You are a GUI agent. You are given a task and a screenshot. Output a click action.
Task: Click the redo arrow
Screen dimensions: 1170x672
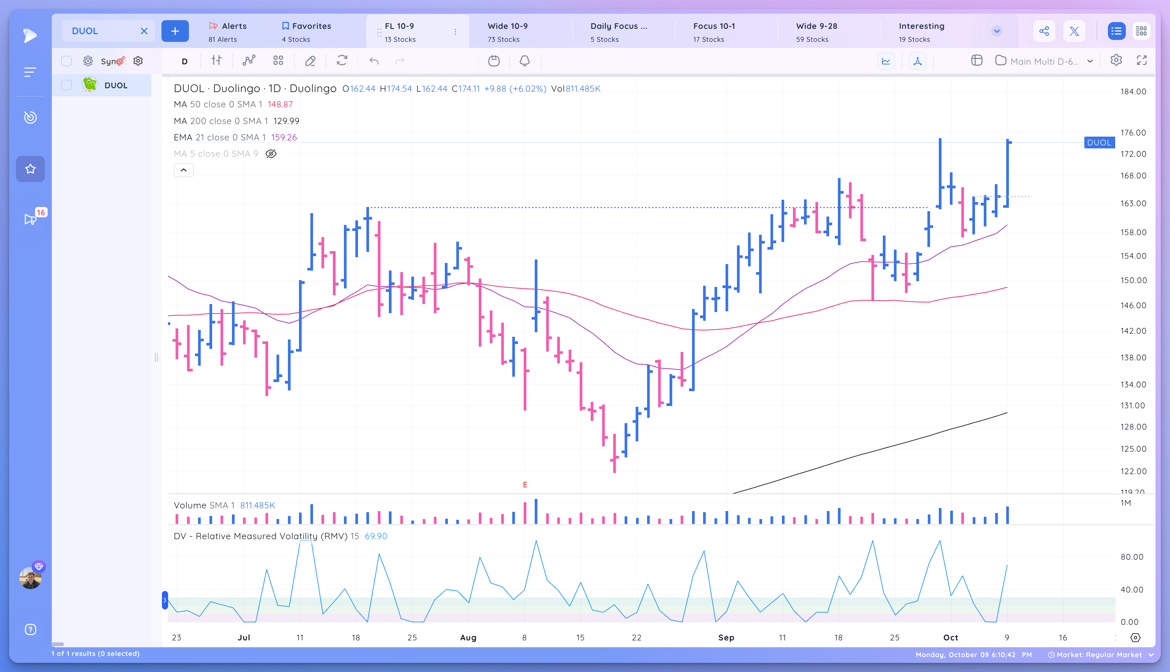400,61
